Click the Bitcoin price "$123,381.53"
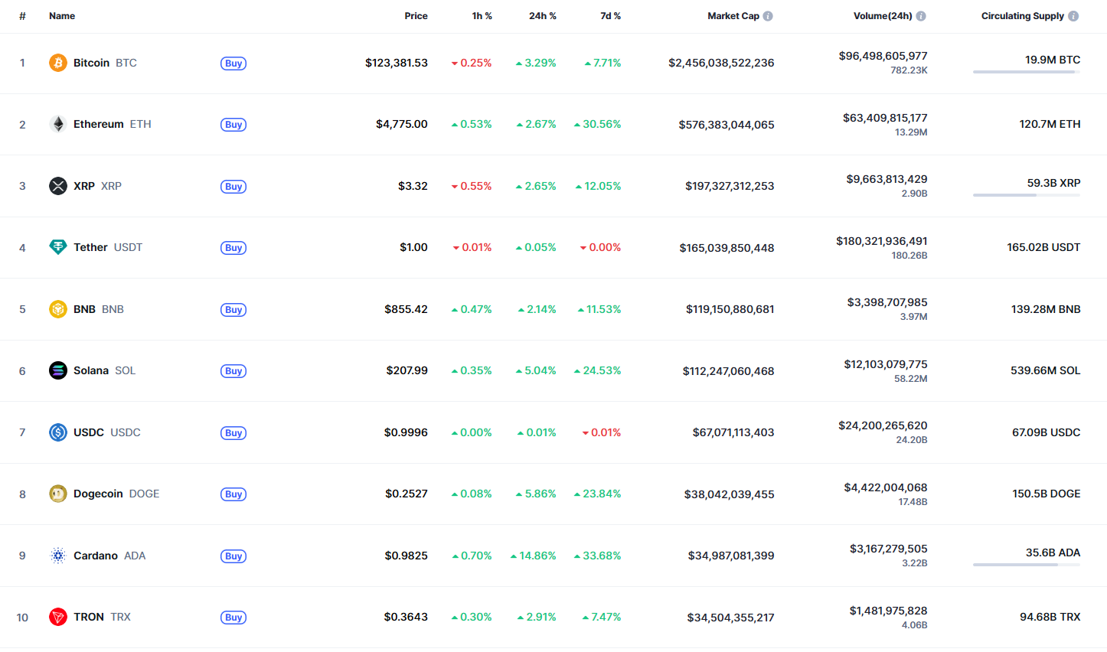The height and width of the screenshot is (652, 1107). (397, 63)
